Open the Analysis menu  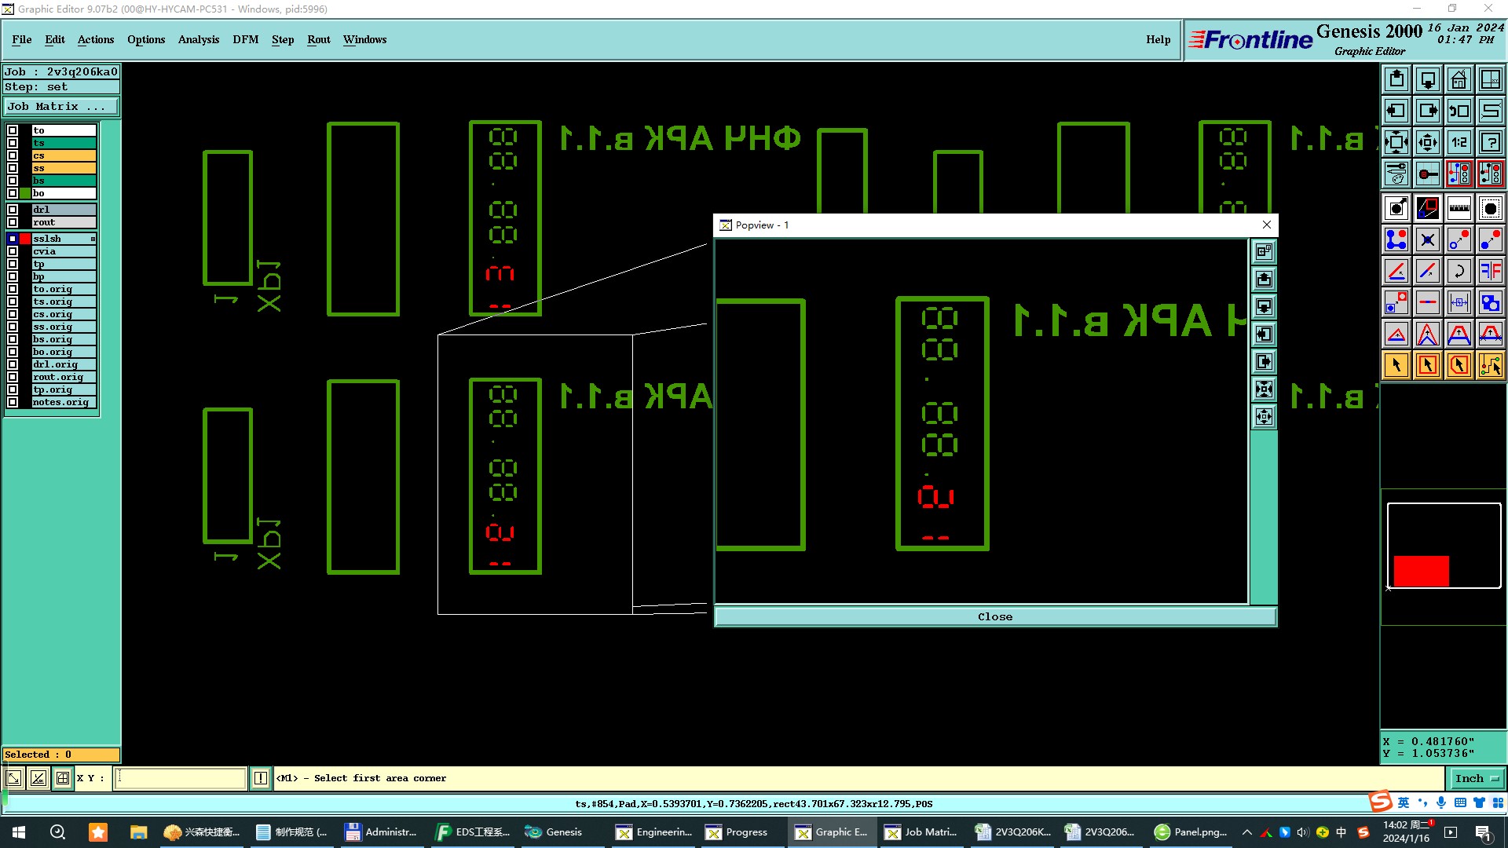click(x=198, y=39)
